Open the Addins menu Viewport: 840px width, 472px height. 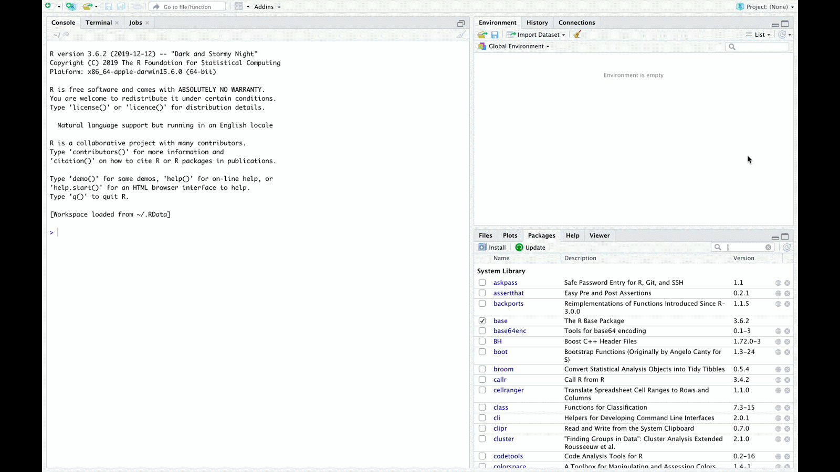tap(267, 7)
